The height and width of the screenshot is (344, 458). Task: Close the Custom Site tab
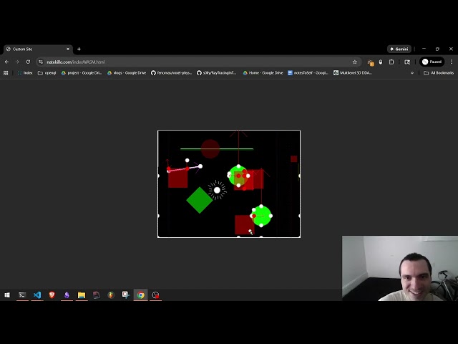[x=68, y=49]
